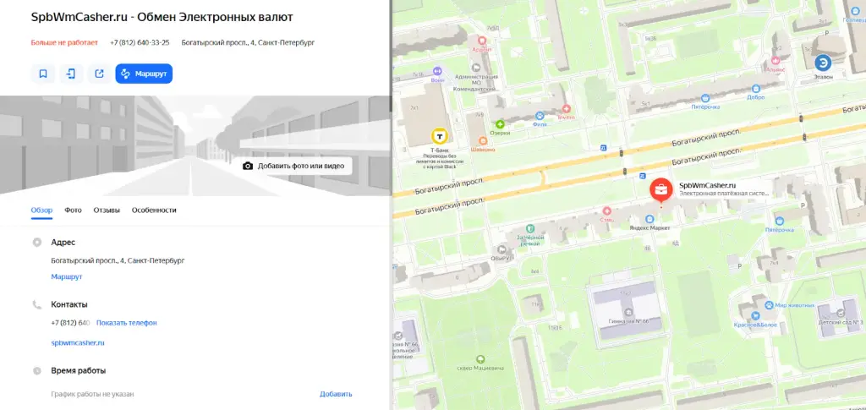Open the Яндекс Маркет map marker
Screen dimensions: 866x410
click(x=649, y=219)
